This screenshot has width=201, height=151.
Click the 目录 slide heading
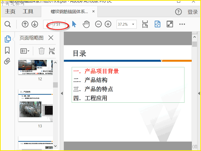80,54
